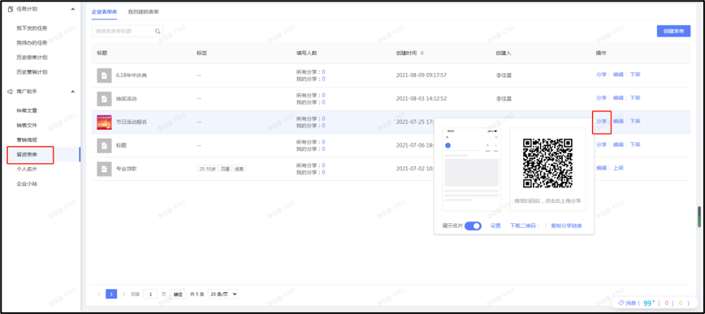
Task: Switch to the 我创建的表单 tab
Action: point(143,11)
